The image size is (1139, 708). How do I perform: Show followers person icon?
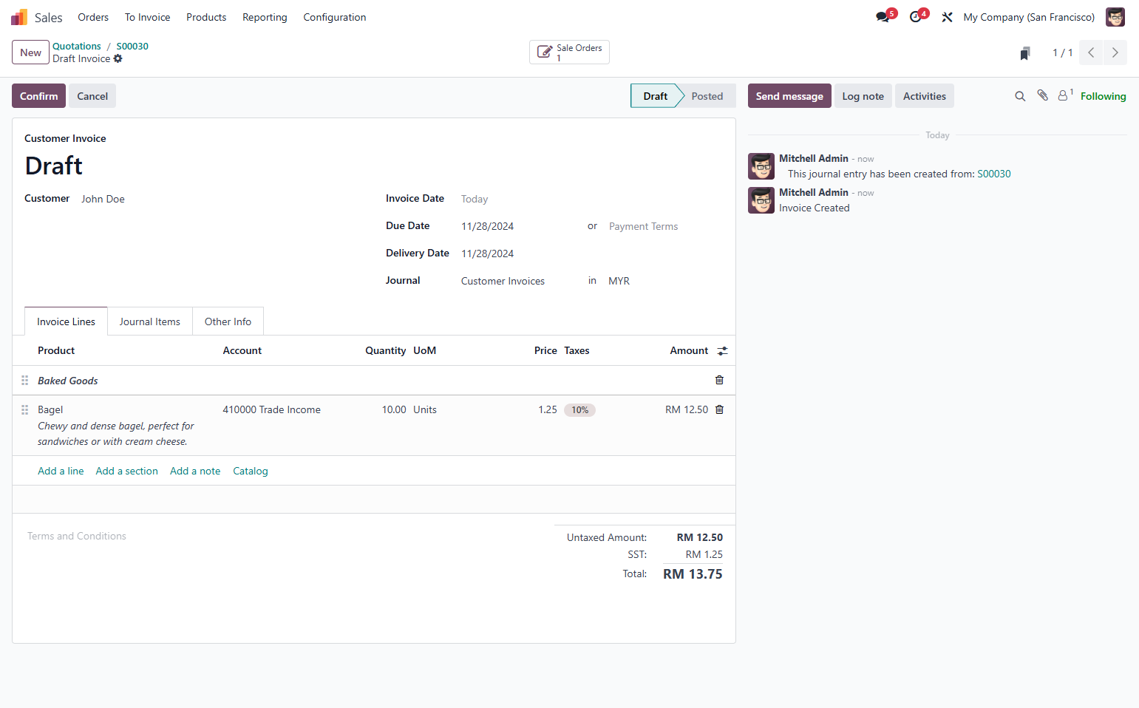point(1063,95)
